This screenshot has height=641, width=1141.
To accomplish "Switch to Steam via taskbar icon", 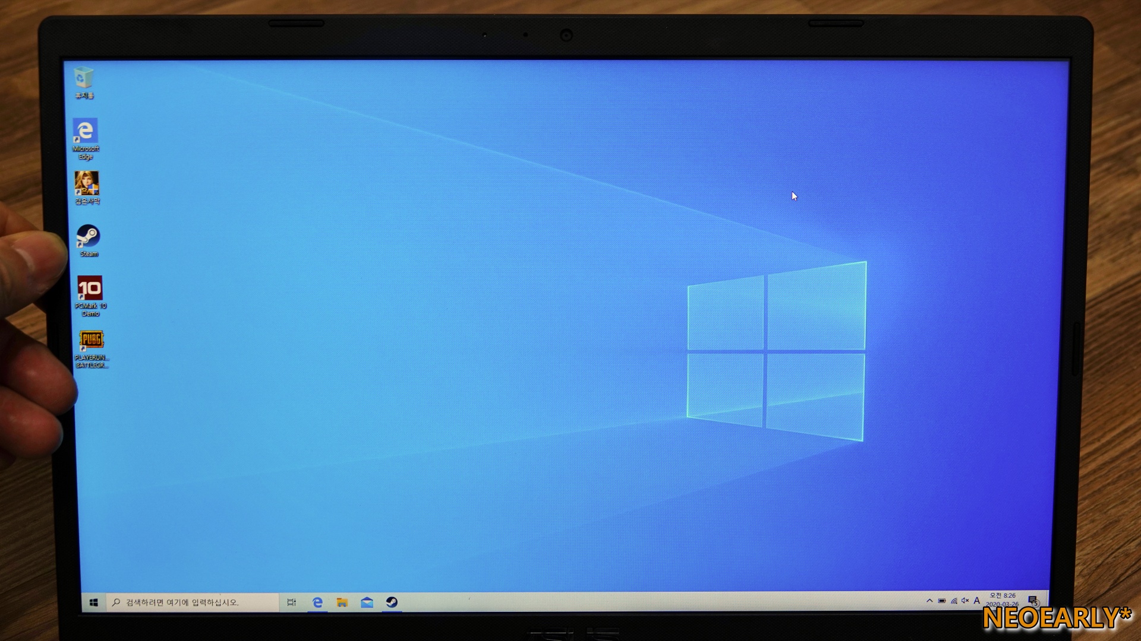I will point(392,602).
